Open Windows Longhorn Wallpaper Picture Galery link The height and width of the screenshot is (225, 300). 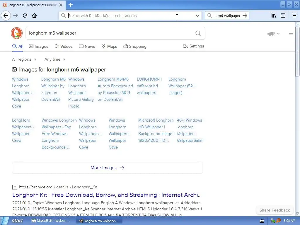click(x=81, y=93)
